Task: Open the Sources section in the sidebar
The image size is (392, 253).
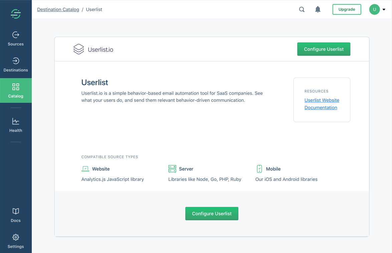Action: pyautogui.click(x=16, y=38)
